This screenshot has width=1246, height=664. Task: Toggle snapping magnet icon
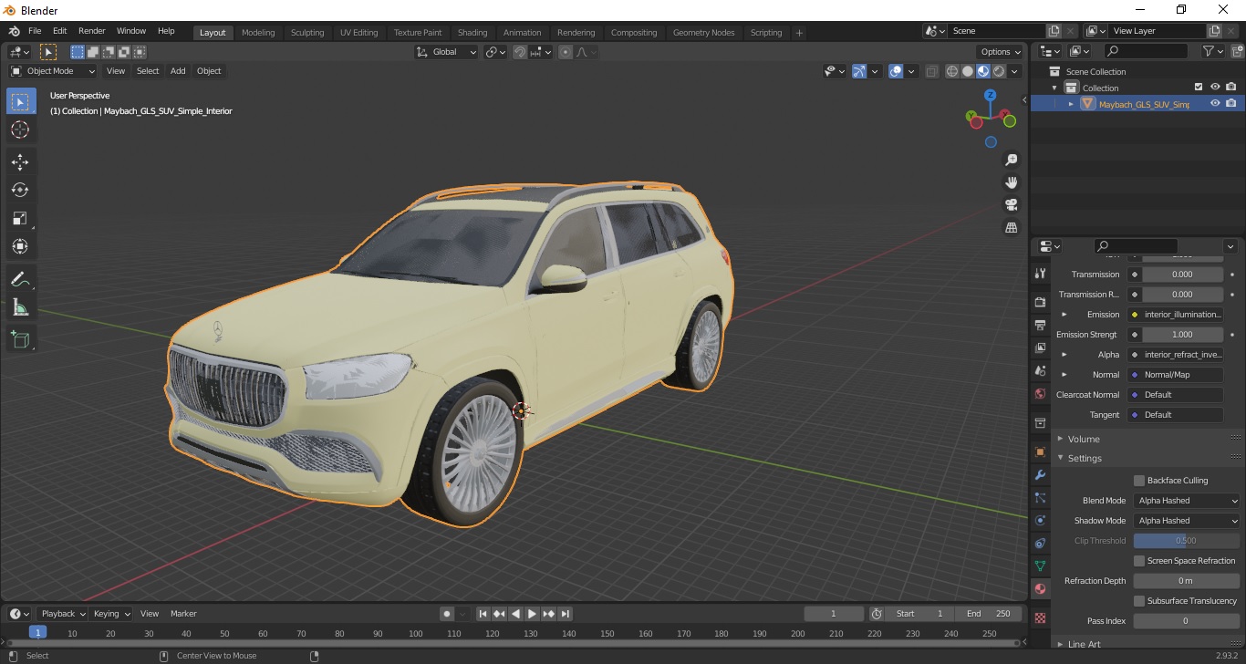pyautogui.click(x=519, y=52)
